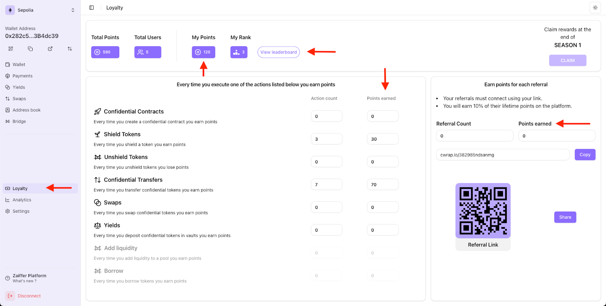Screen dimensions: 606x306
Task: Toggle the sidebar panel icon
Action: click(92, 8)
